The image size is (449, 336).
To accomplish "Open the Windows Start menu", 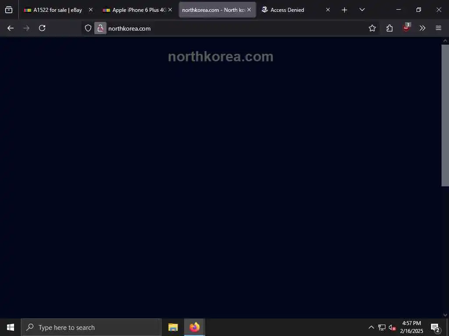I will point(11,327).
